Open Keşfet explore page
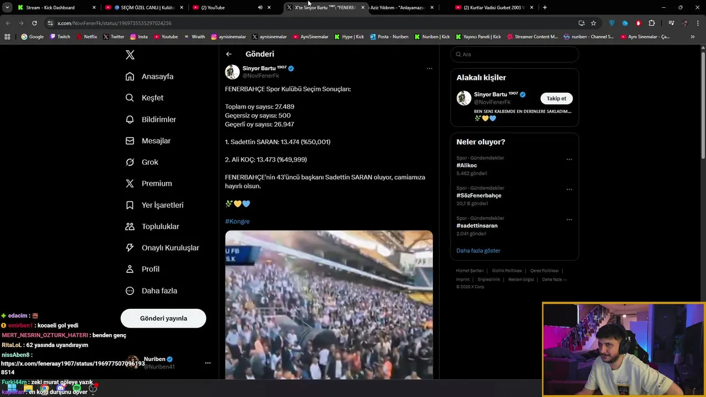 [x=145, y=98]
